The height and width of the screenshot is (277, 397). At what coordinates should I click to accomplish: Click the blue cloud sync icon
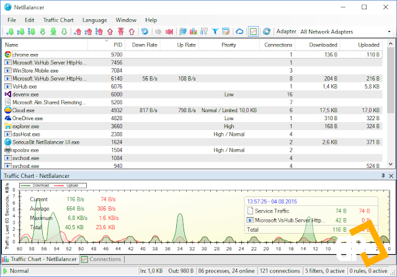click(x=239, y=32)
